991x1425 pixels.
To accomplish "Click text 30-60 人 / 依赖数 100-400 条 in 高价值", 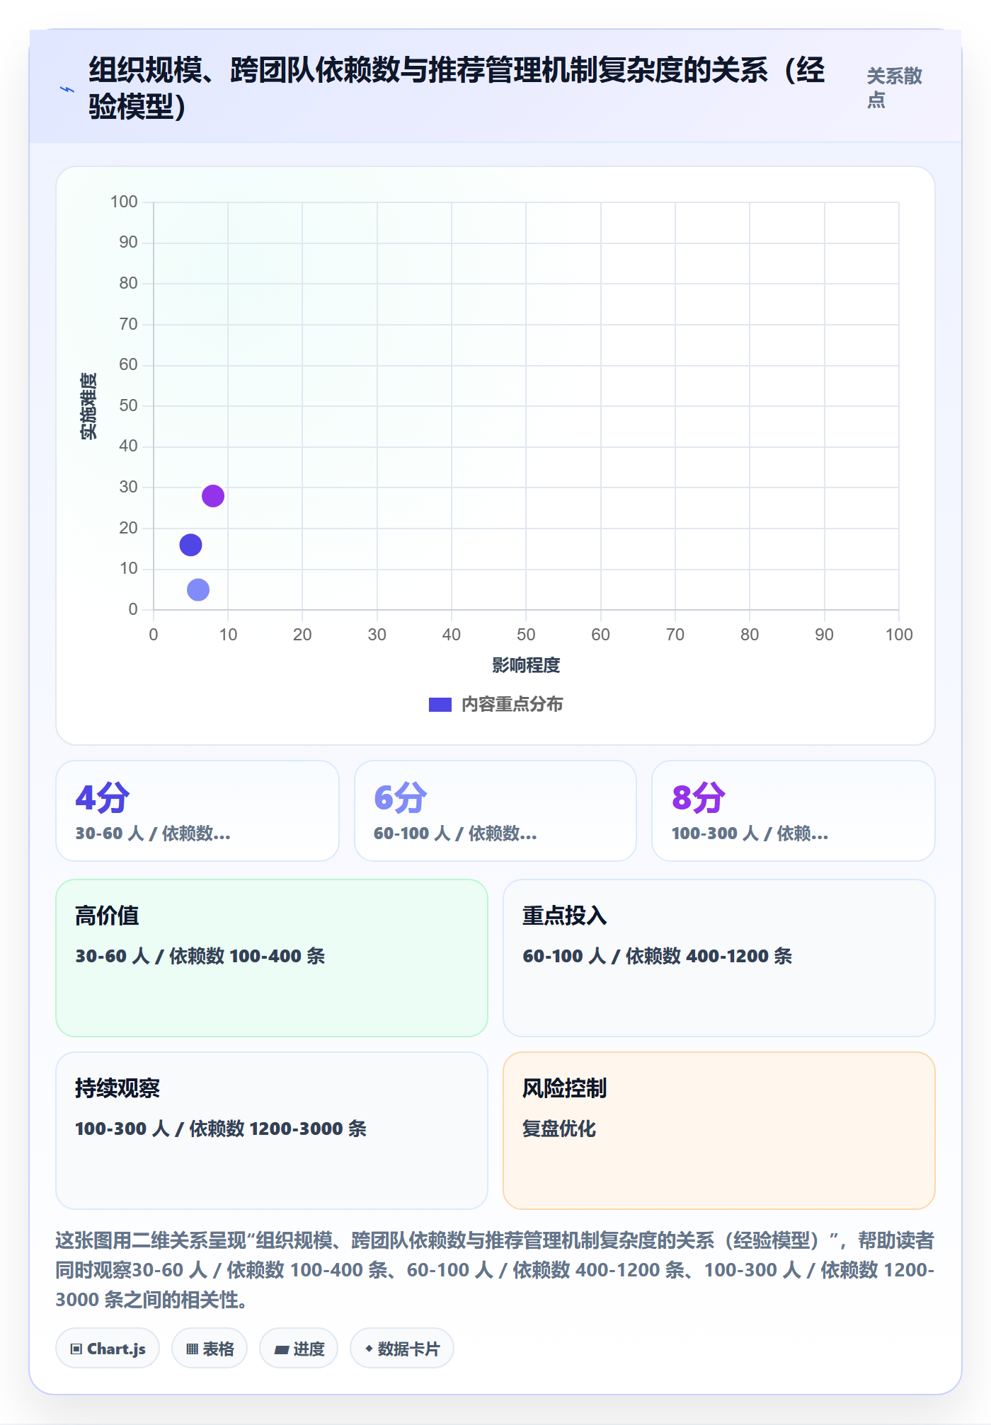I will click(x=200, y=956).
